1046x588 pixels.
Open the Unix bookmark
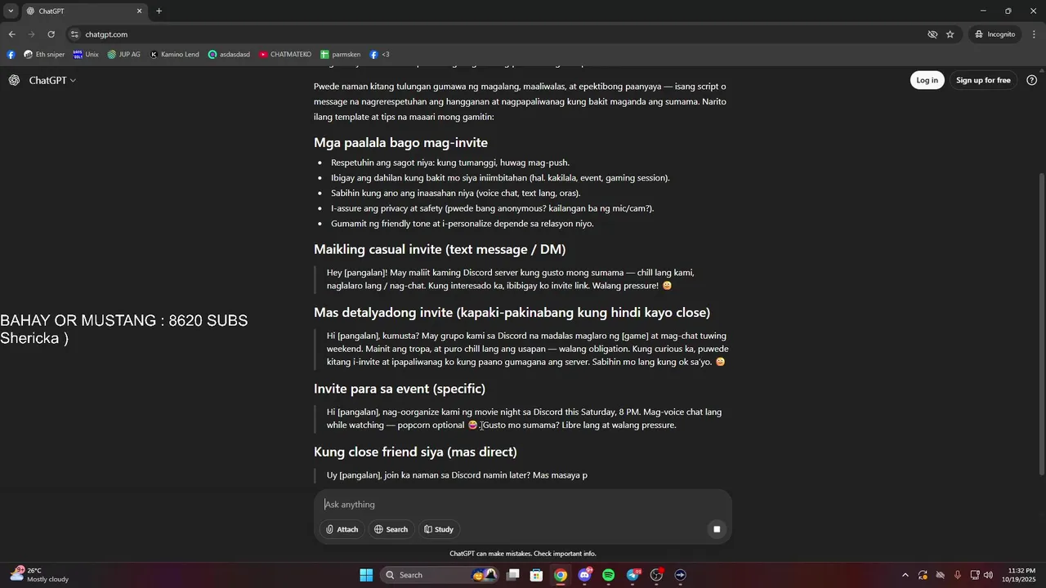[x=86, y=55]
